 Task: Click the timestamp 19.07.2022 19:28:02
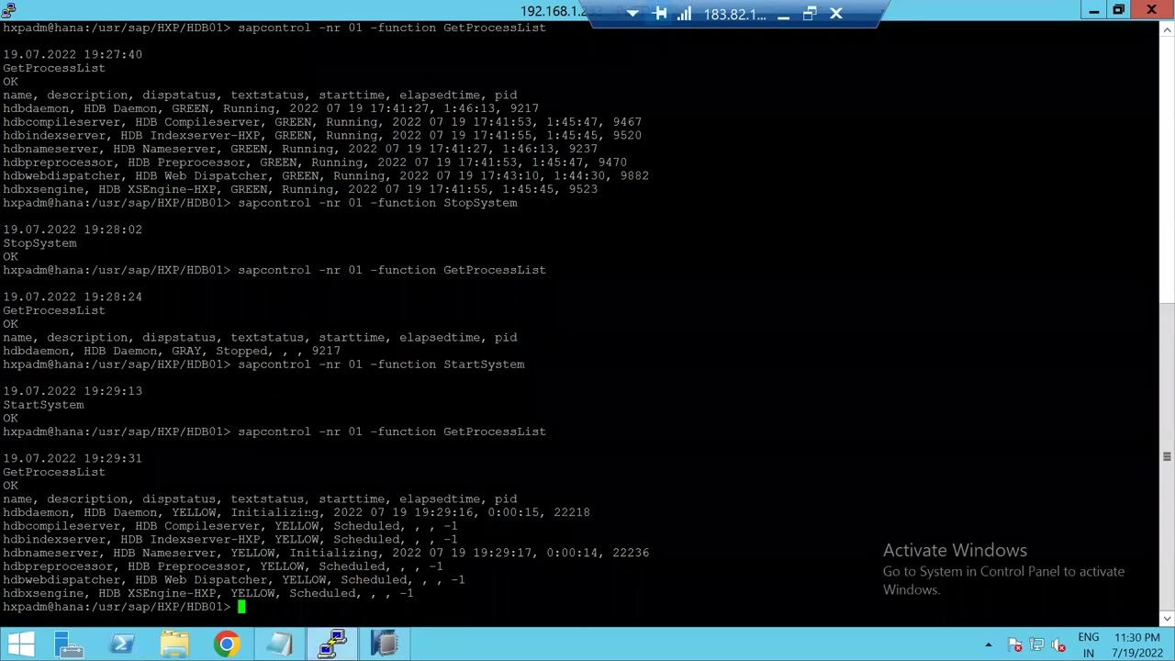click(73, 230)
